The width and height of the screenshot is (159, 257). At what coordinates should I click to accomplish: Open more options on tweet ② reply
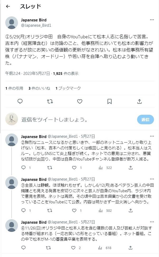tap(152, 136)
